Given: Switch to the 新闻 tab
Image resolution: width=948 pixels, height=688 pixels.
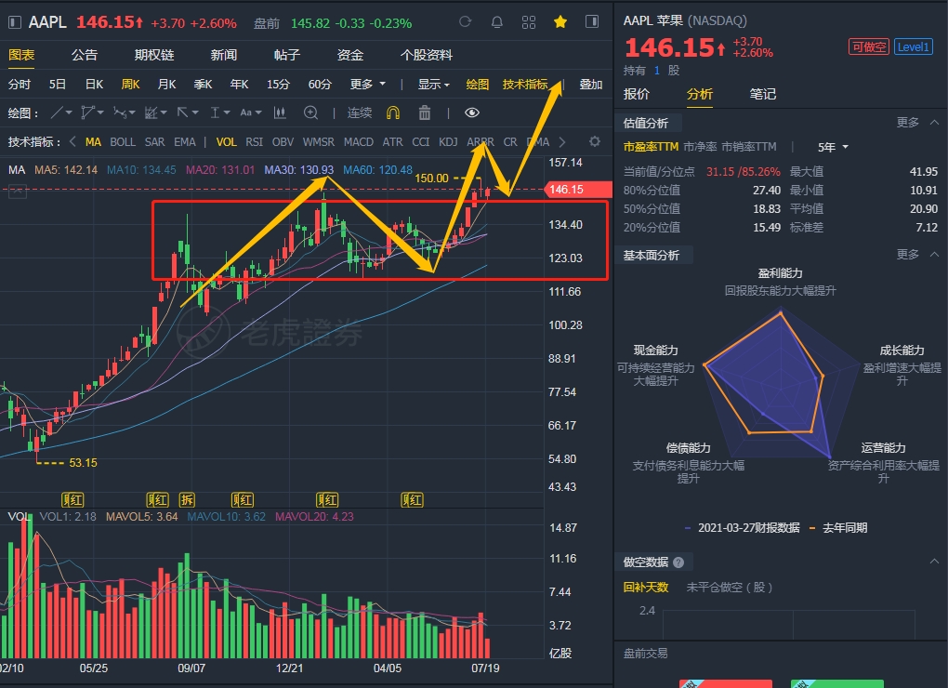Looking at the screenshot, I should 224,55.
